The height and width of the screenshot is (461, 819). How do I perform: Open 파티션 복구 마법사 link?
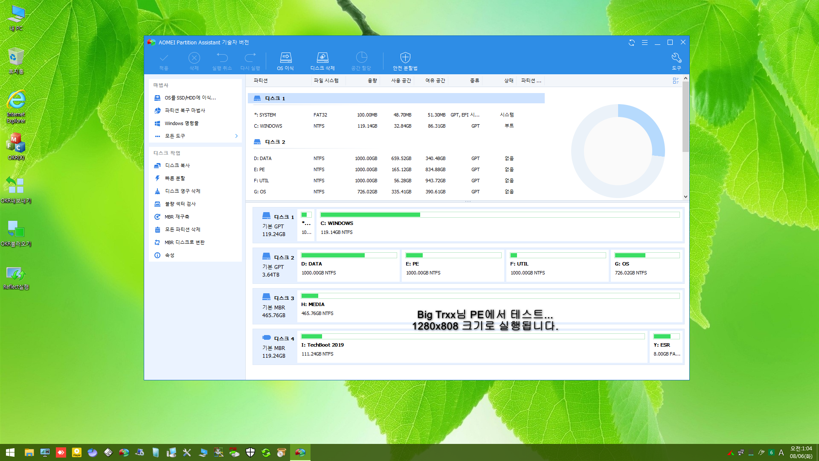(185, 111)
